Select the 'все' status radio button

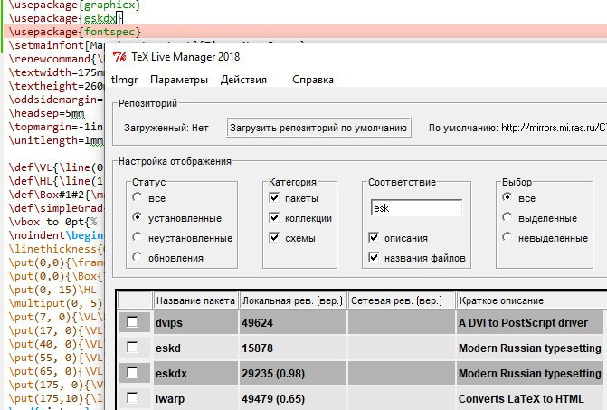(x=137, y=197)
